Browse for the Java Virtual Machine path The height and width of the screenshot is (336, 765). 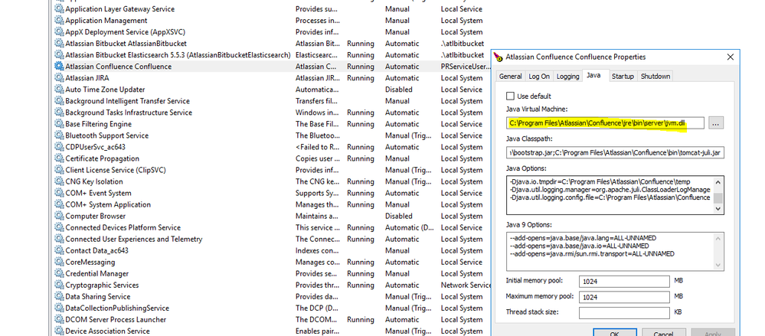click(x=716, y=123)
